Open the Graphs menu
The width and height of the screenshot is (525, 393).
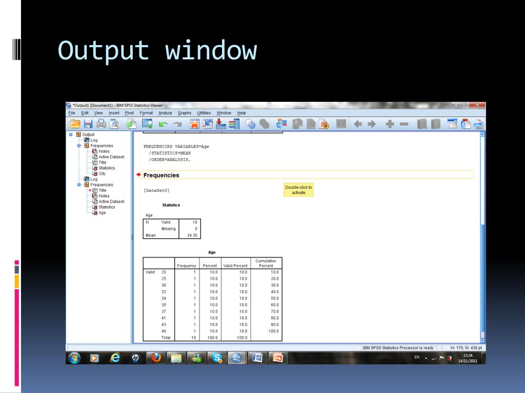click(185, 113)
